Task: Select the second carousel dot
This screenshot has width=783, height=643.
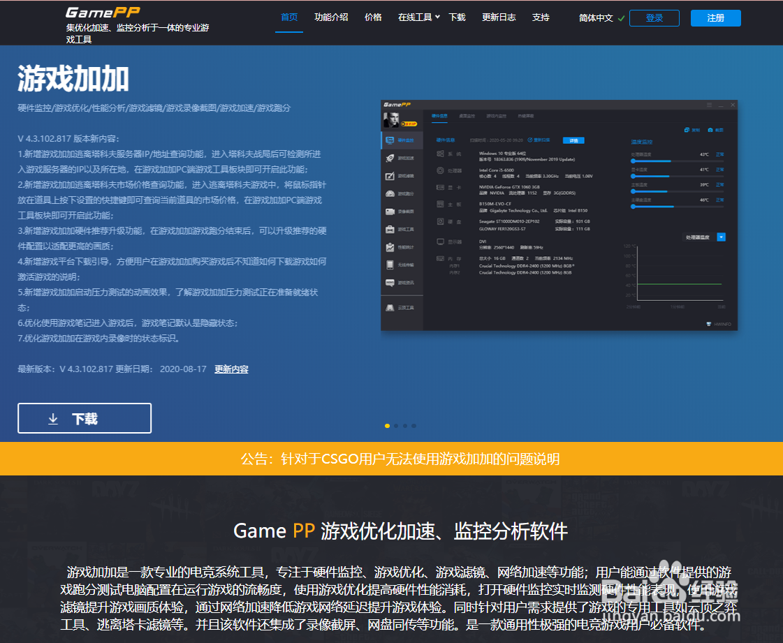Action: [x=396, y=426]
